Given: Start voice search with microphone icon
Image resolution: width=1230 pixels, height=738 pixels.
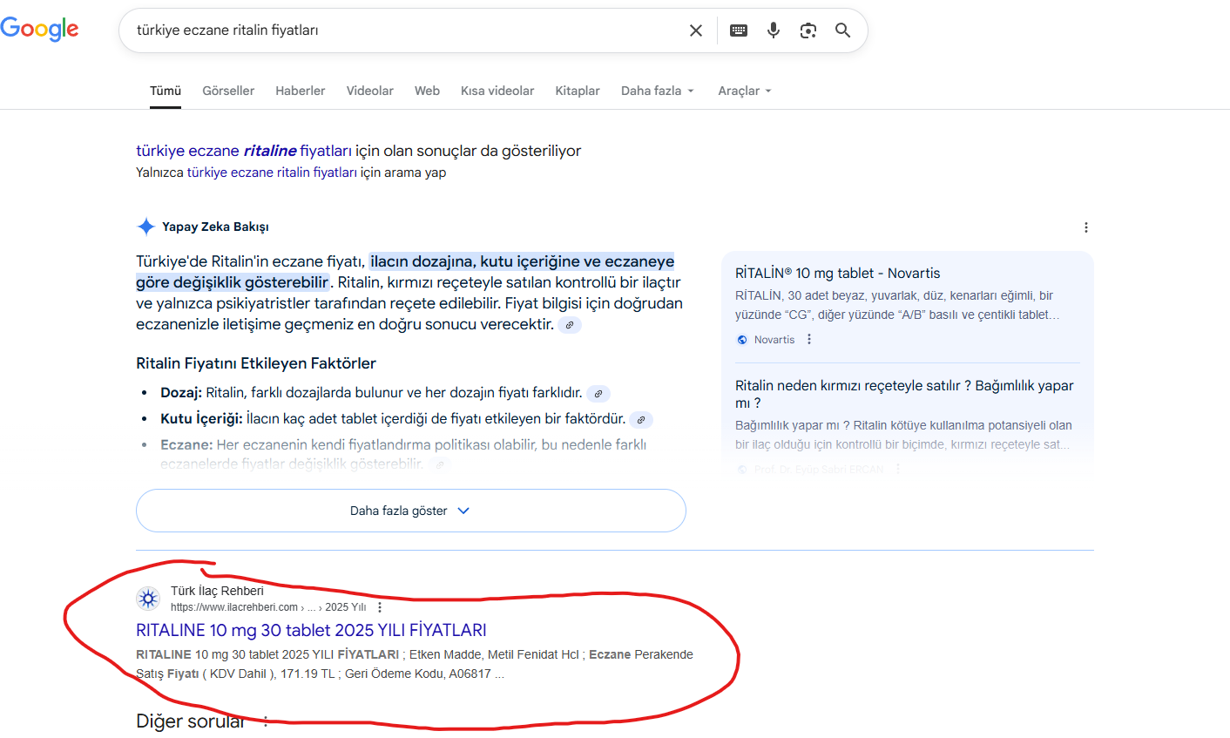Looking at the screenshot, I should pyautogui.click(x=774, y=30).
